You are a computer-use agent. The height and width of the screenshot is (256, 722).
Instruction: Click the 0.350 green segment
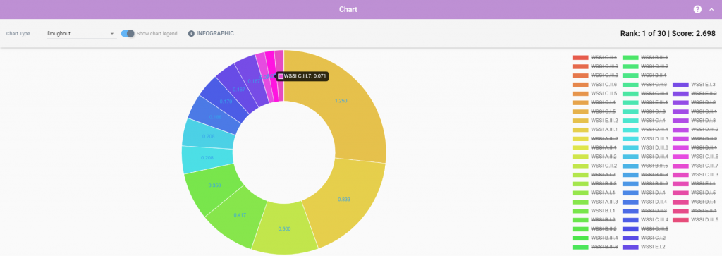214,185
